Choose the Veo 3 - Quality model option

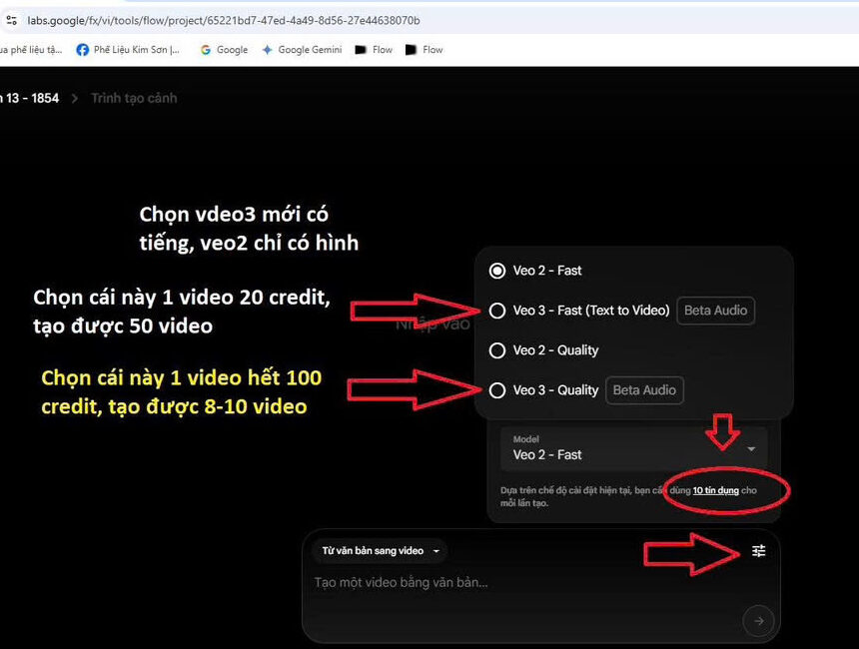click(x=497, y=390)
